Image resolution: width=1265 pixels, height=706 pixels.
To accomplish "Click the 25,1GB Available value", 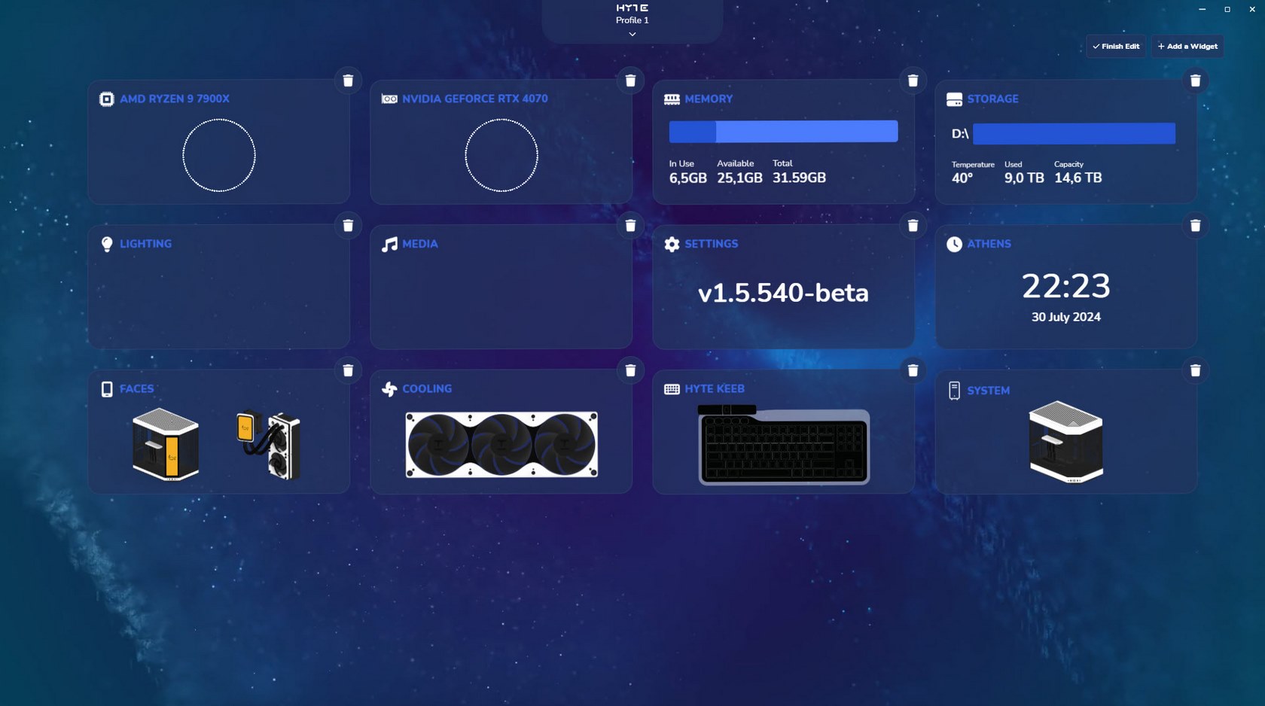I will (739, 178).
